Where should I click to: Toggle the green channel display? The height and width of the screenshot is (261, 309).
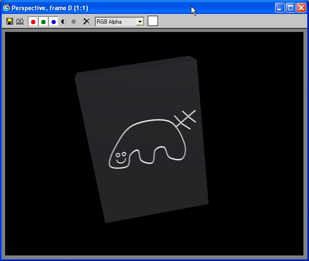[x=43, y=22]
